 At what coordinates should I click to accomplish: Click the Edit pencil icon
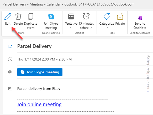point(8,17)
